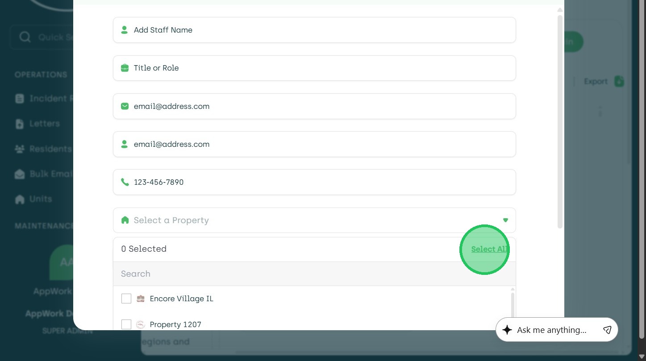This screenshot has height=361, width=646.
Task: Click the Property 1207 text
Action: pyautogui.click(x=175, y=324)
